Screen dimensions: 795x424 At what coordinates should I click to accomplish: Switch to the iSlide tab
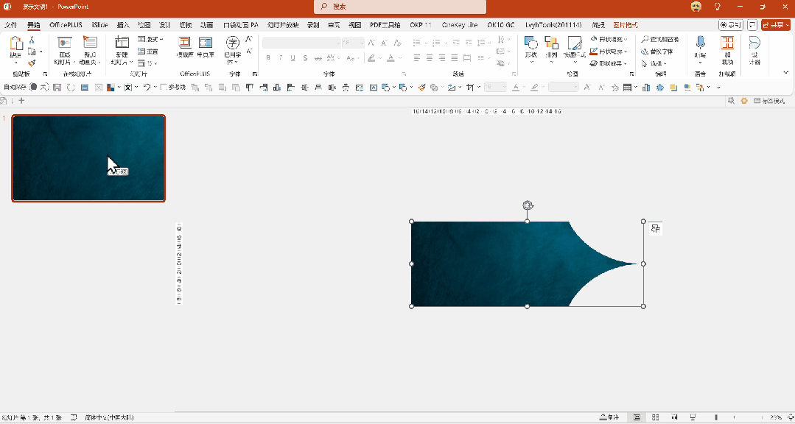click(99, 25)
